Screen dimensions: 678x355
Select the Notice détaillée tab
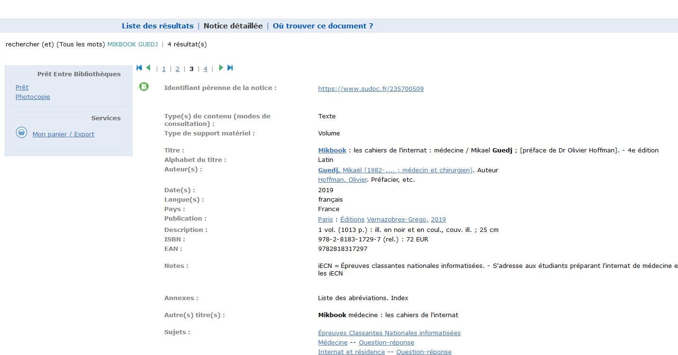coord(233,26)
